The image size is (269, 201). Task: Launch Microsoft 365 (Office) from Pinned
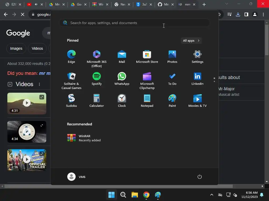click(x=97, y=59)
